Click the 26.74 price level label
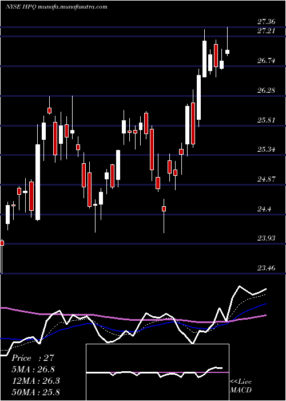This screenshot has width=286, height=401. point(266,61)
